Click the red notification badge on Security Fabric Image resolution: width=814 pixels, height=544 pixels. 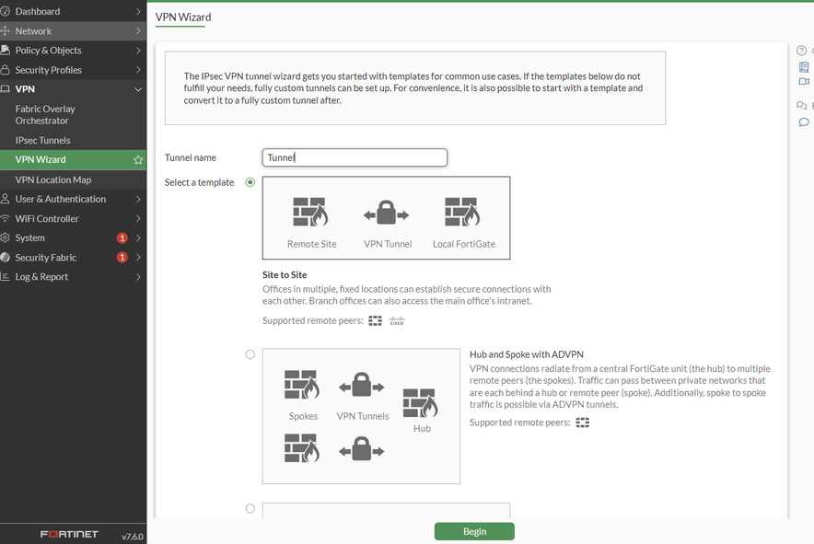tap(122, 257)
